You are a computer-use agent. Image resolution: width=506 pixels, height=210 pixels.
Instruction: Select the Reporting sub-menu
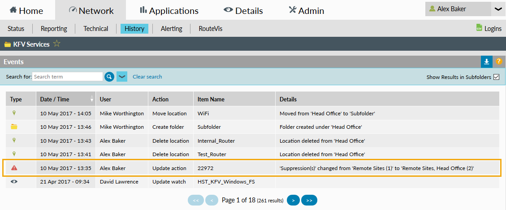[54, 29]
